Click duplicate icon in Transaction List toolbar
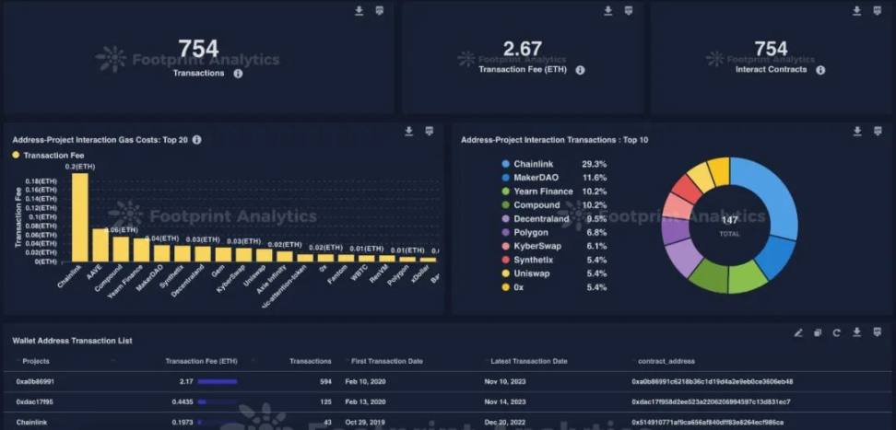This screenshot has height=430, width=896. click(818, 332)
